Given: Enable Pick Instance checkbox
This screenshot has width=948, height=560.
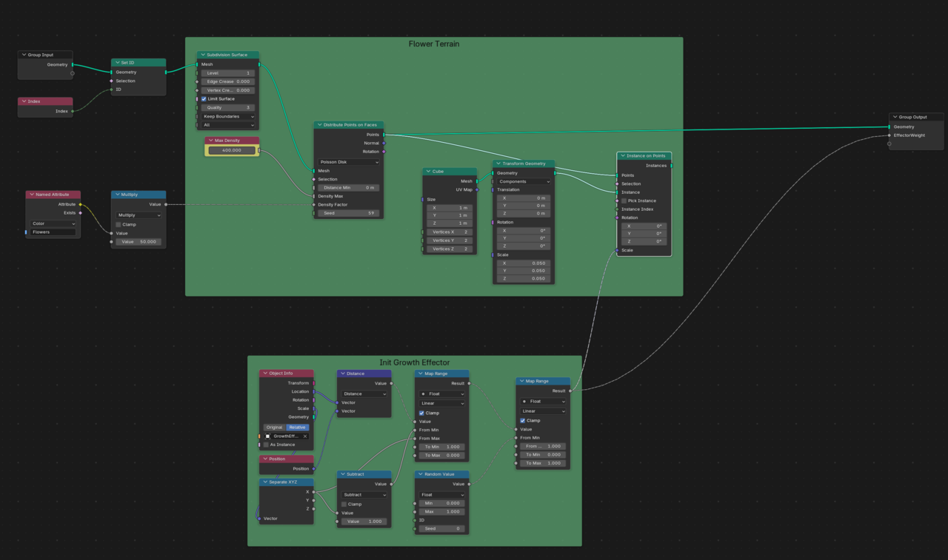Looking at the screenshot, I should 624,200.
